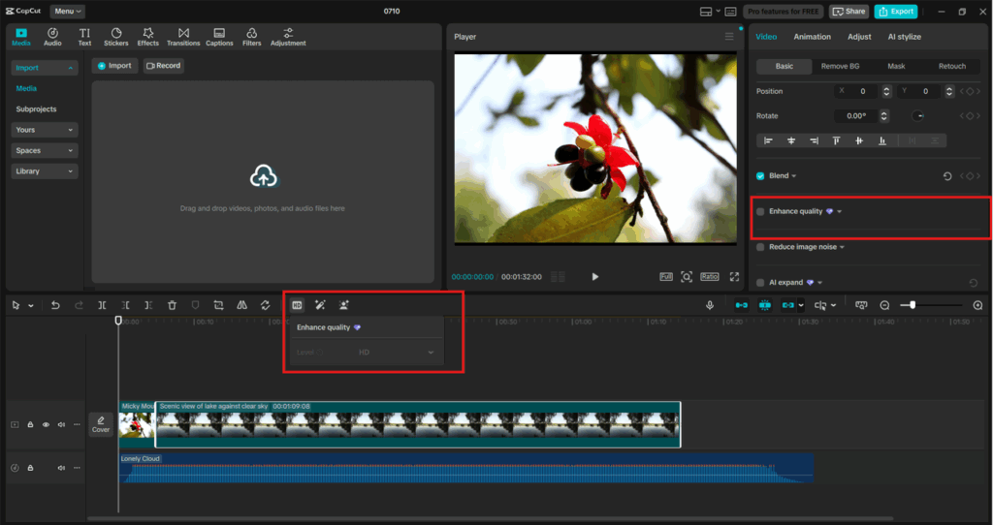Open the Filters tab
Viewport: 993px width, 525px height.
tap(251, 37)
